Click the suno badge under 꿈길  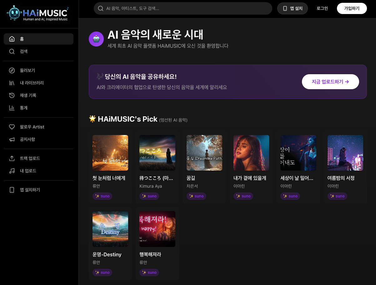pyautogui.click(x=196, y=196)
